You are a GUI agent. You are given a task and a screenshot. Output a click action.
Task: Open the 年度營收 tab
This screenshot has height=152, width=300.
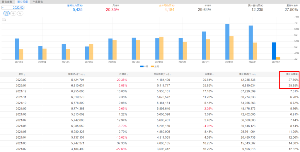tap(38, 1)
